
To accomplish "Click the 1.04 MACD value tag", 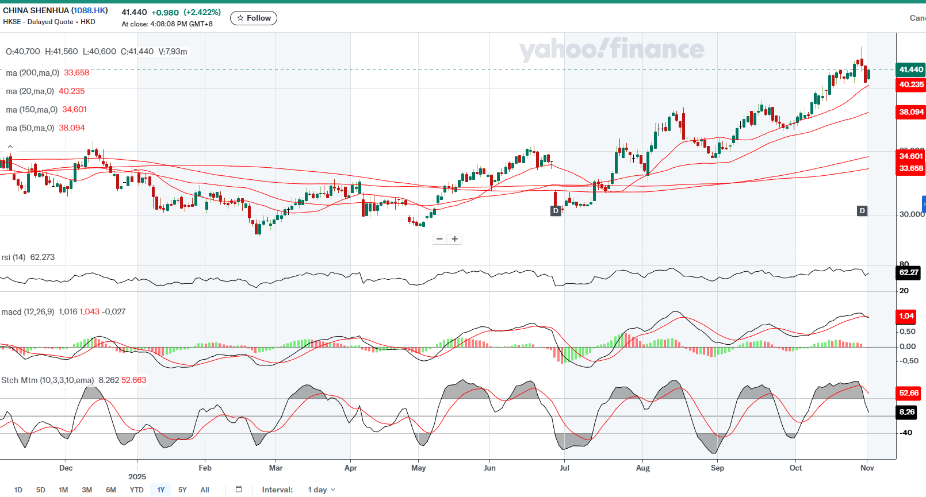I will (x=906, y=316).
